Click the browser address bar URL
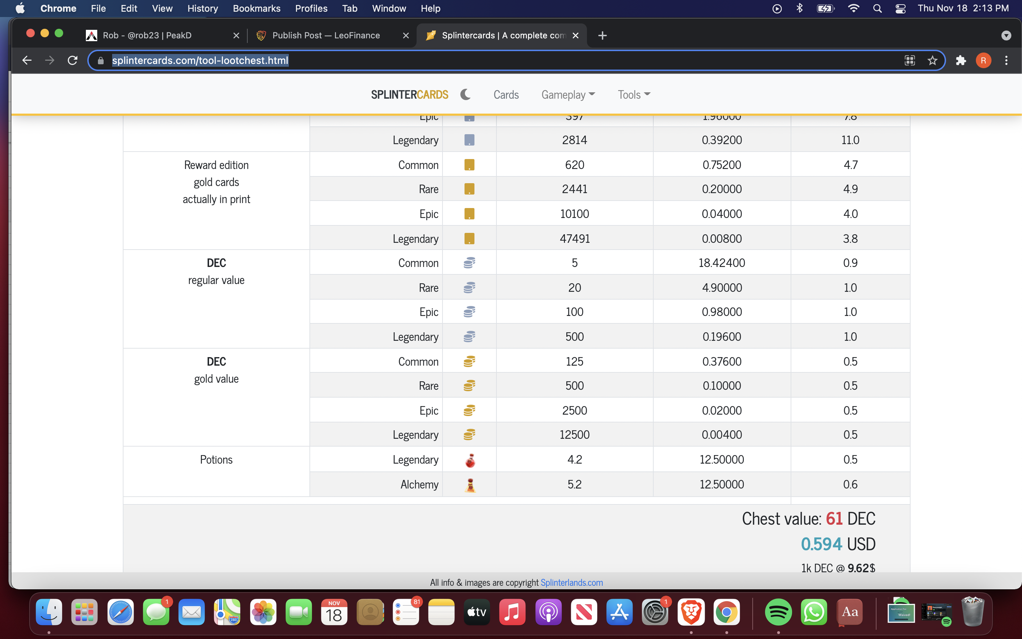 pos(199,60)
